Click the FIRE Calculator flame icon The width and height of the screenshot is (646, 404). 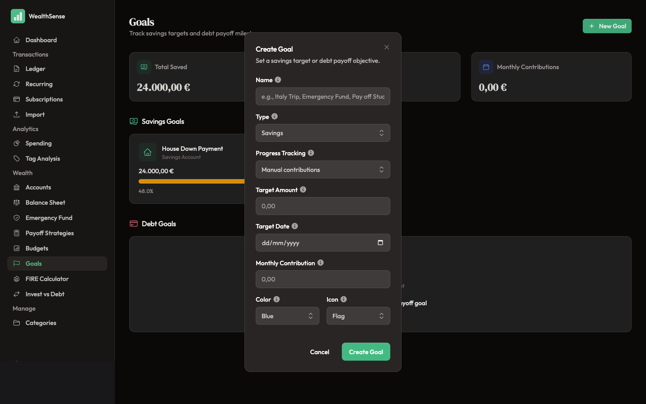(x=17, y=279)
